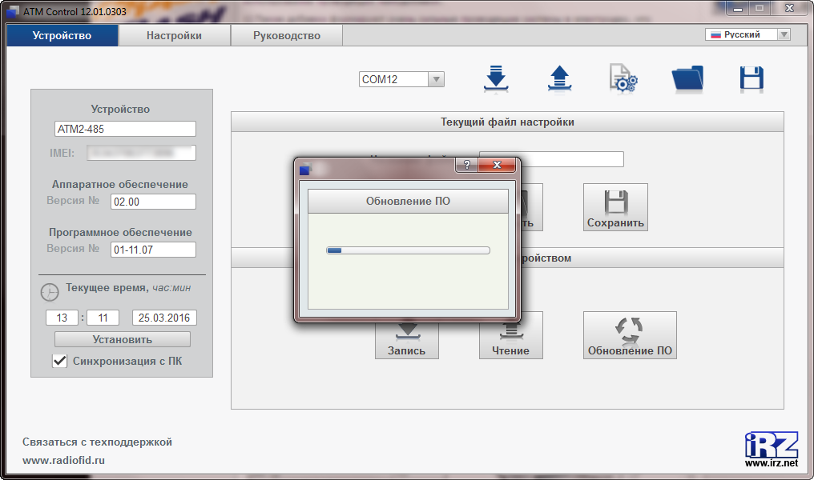The height and width of the screenshot is (480, 814).
Task: Select the Устройство tab
Action: (62, 35)
